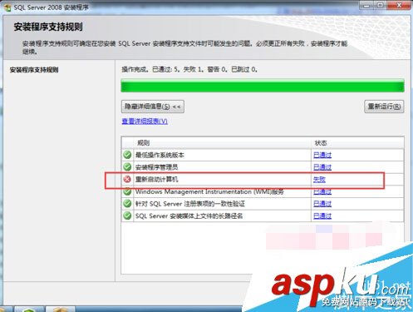Click the SQL Server 2008 title bar icon

point(7,7)
